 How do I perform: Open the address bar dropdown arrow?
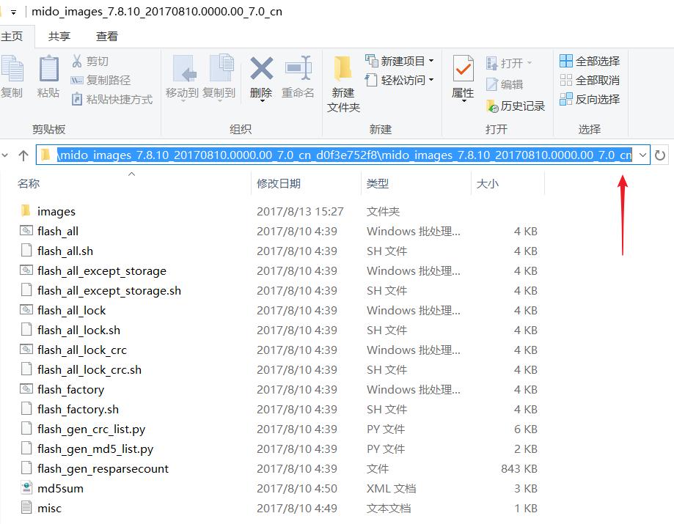coord(643,155)
